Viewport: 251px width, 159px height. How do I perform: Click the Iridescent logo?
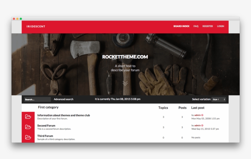(36, 26)
